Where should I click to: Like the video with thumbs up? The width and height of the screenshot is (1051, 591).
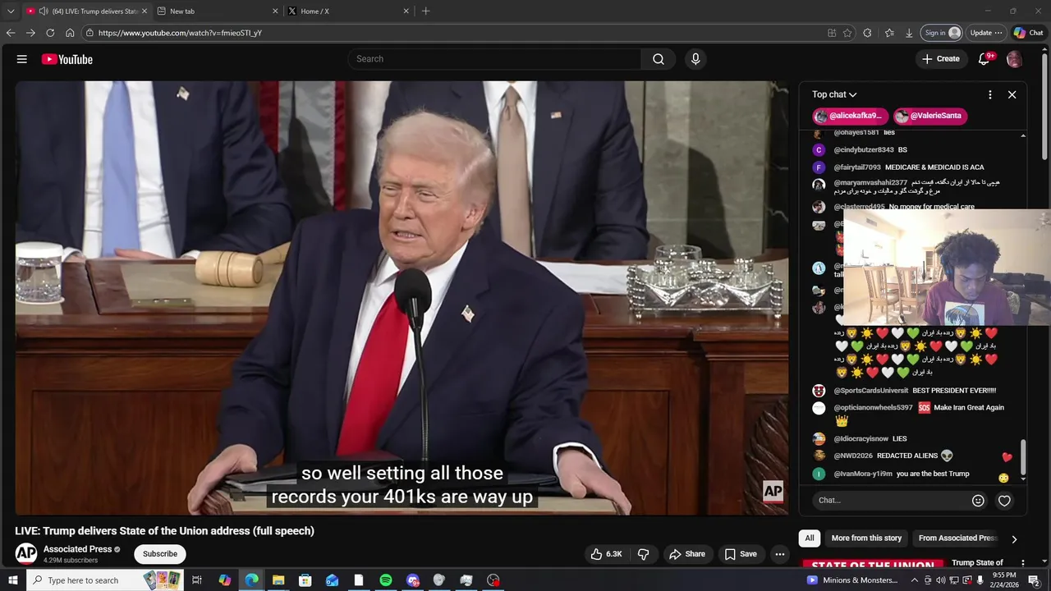point(606,554)
